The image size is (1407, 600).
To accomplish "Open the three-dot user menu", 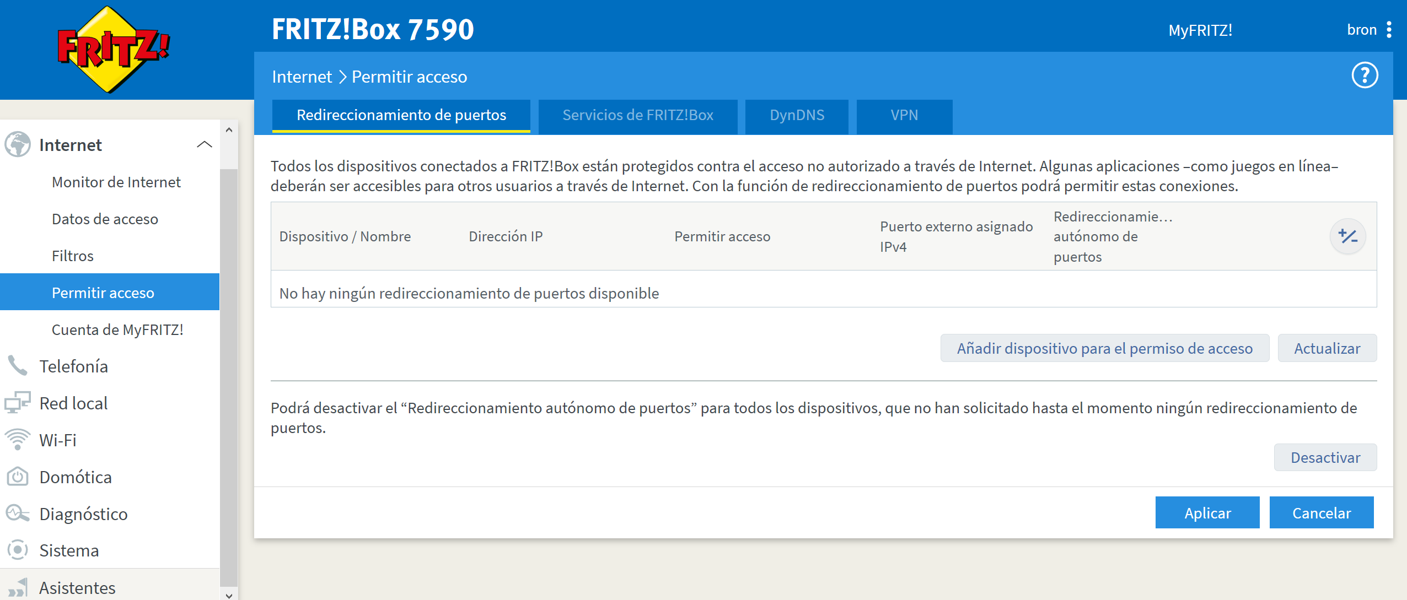I will (x=1389, y=30).
